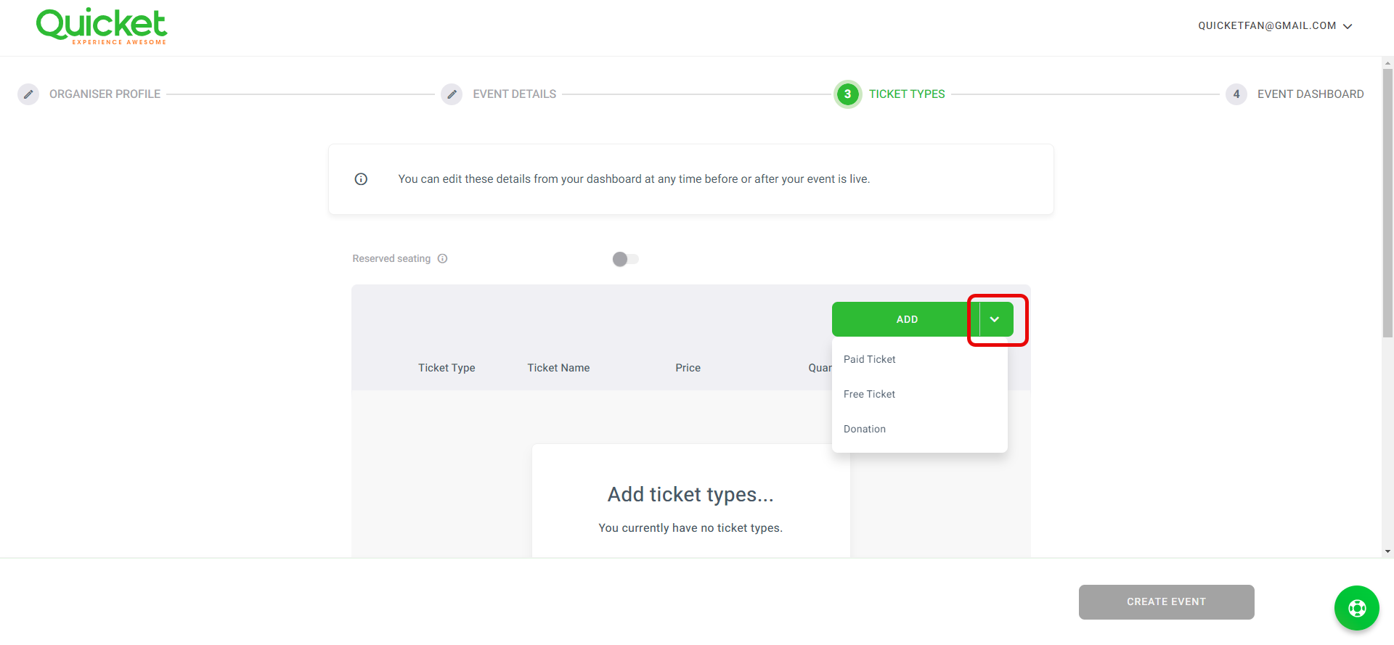Click the Organiser Profile pencil icon
Image resolution: width=1394 pixels, height=645 pixels.
[28, 94]
